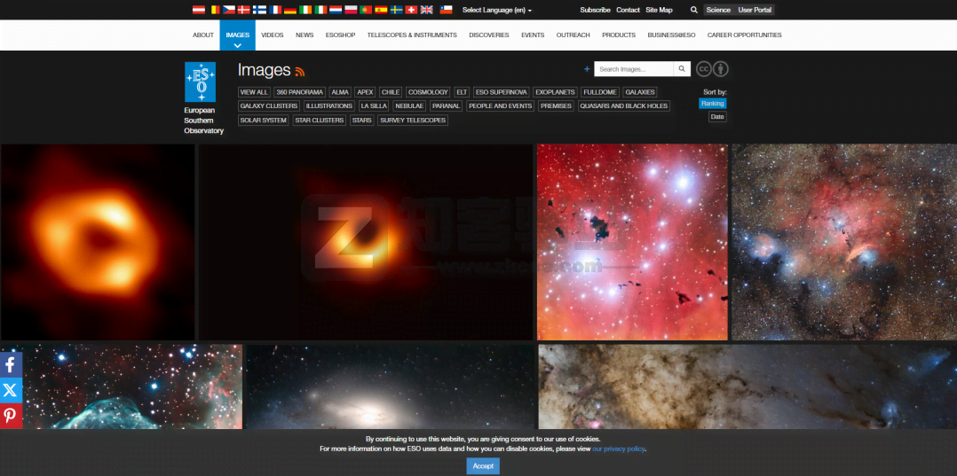957x476 pixels.
Task: Expand the Images menu chevron
Action: pyautogui.click(x=237, y=45)
